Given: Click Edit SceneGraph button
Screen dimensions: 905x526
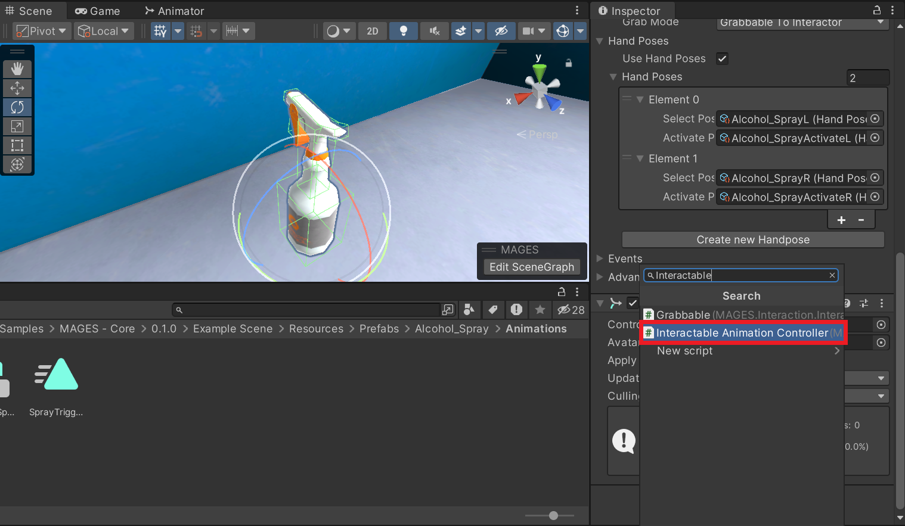Looking at the screenshot, I should [532, 267].
